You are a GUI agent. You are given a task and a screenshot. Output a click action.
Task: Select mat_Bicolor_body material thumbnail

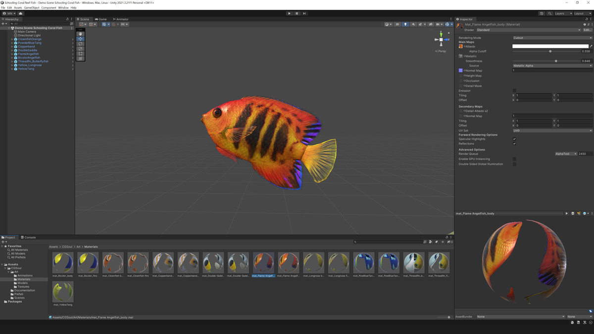point(63,262)
